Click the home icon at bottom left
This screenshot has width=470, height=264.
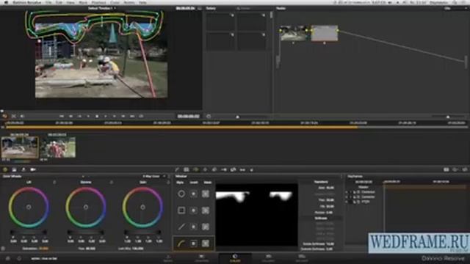click(x=8, y=259)
